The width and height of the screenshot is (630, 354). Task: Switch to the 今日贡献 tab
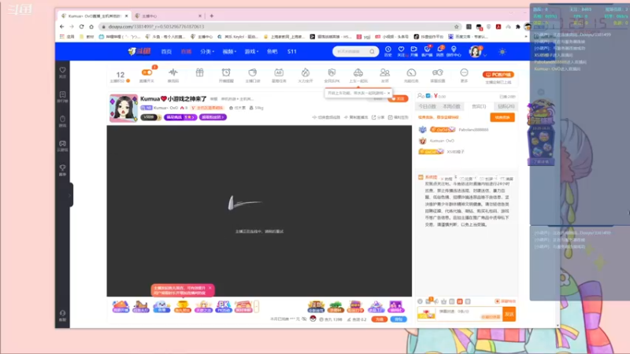pos(427,106)
